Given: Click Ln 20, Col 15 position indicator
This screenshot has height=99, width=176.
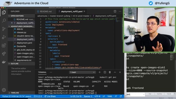Looking at the screenshot, I should pos(76,96).
